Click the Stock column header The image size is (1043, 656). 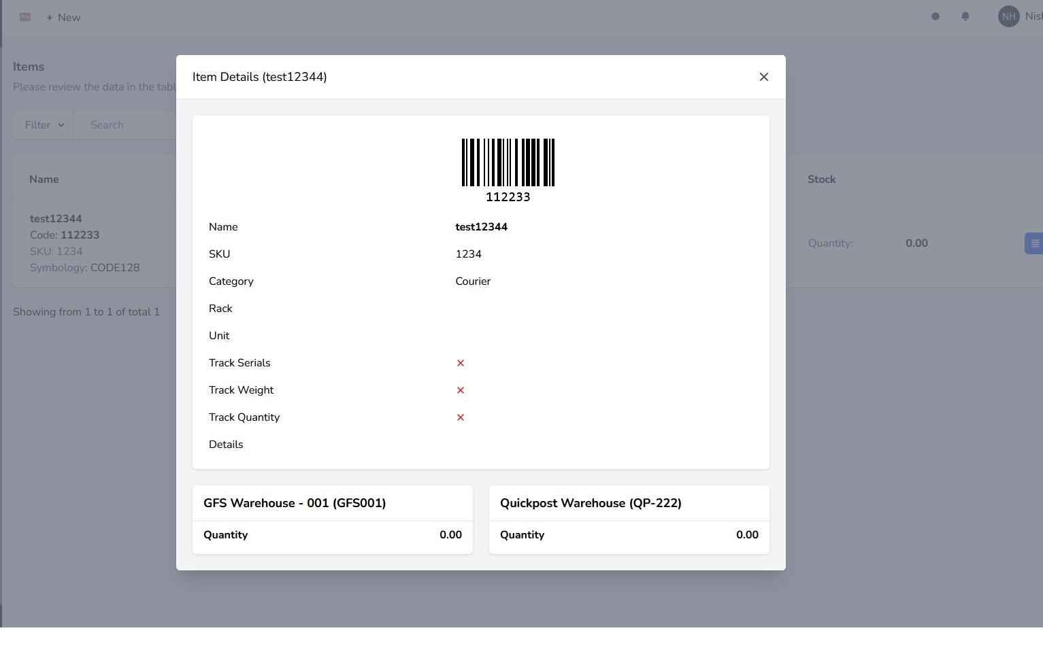[x=821, y=179]
